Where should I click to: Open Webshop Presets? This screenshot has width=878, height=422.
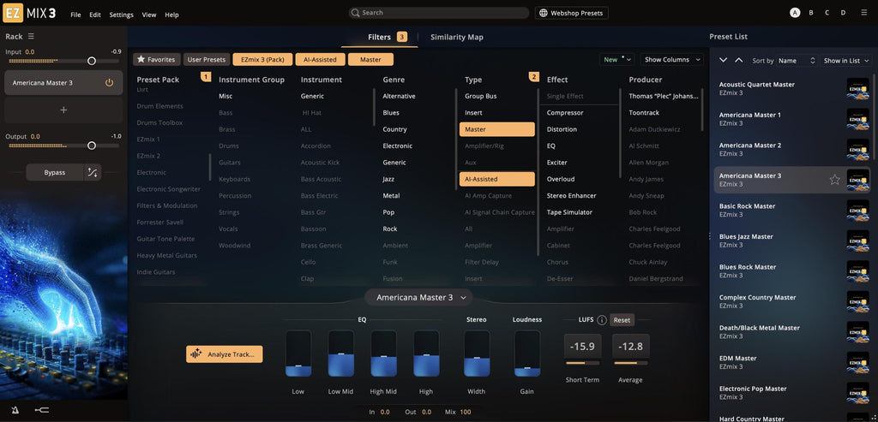pyautogui.click(x=572, y=13)
